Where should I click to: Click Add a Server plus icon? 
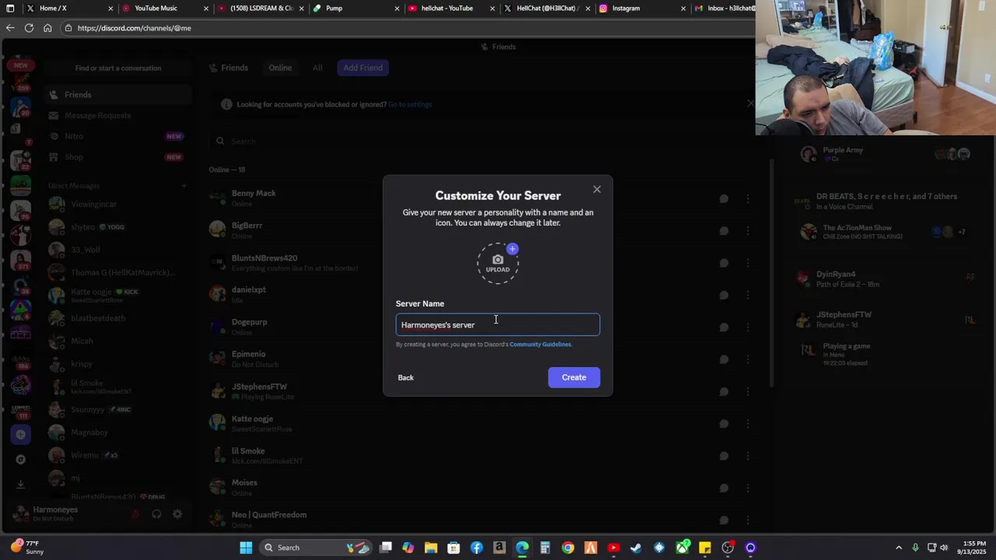coord(21,435)
